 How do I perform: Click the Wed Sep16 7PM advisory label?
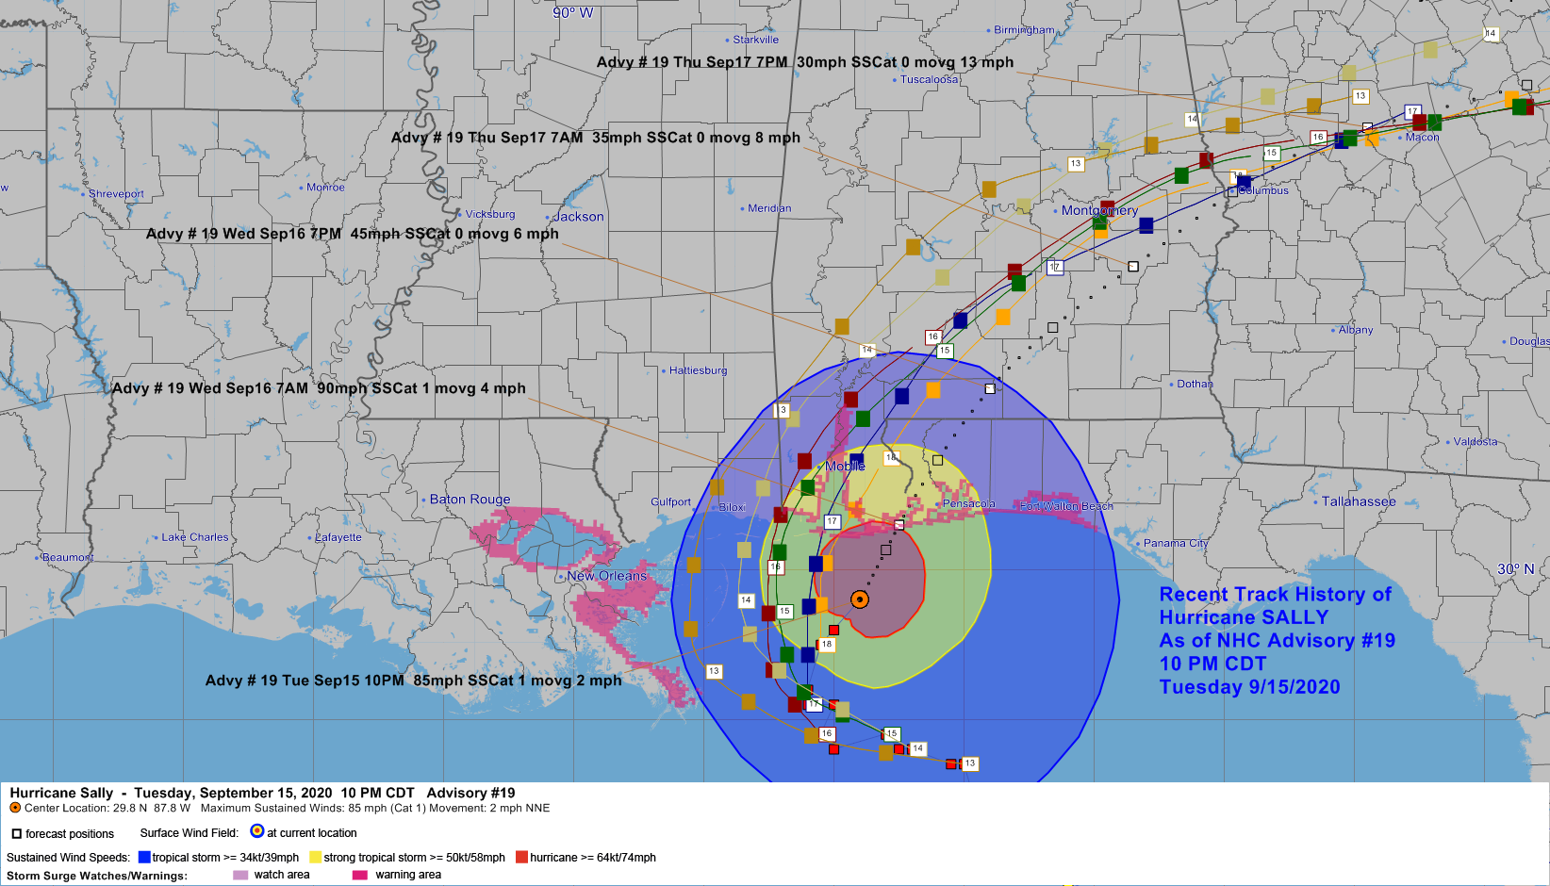[x=353, y=234]
